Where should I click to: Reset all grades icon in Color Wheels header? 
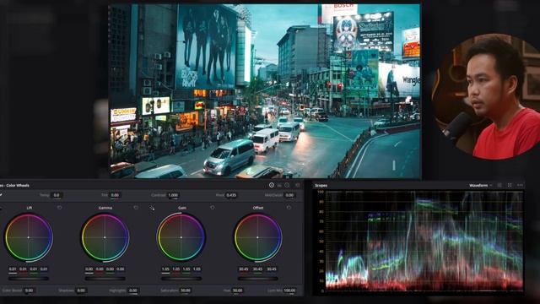click(298, 186)
